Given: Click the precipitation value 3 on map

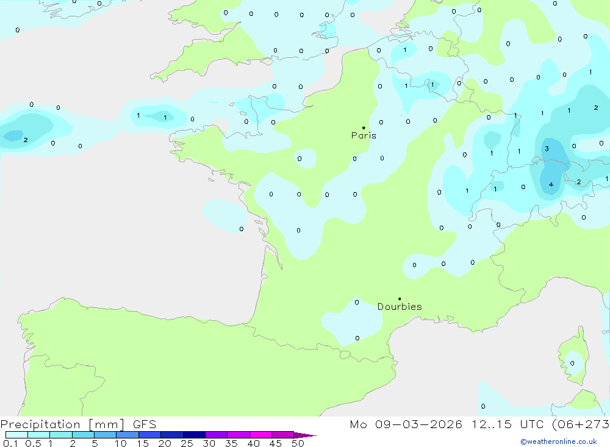Looking at the screenshot, I should [x=547, y=149].
